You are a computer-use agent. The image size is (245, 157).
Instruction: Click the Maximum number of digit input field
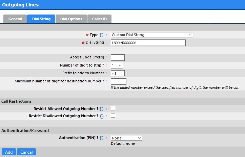click(119, 81)
